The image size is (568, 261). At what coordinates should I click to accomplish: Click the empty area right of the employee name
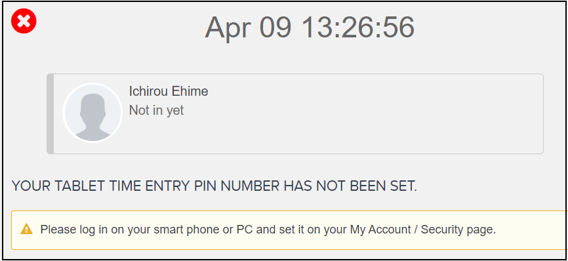[373, 91]
